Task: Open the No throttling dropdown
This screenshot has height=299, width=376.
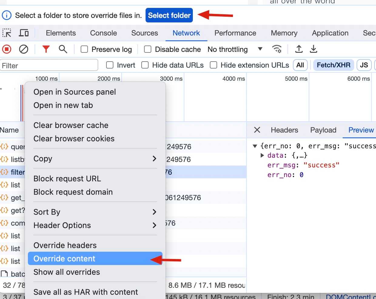Action: [x=235, y=49]
